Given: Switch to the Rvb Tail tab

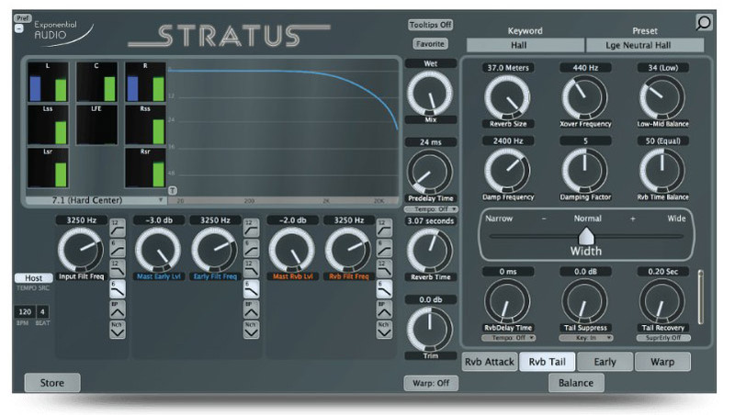Looking at the screenshot, I should point(547,362).
